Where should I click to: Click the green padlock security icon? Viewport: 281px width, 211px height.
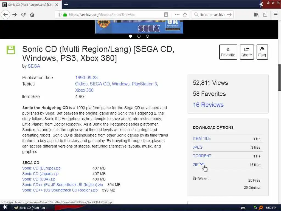coord(65,15)
